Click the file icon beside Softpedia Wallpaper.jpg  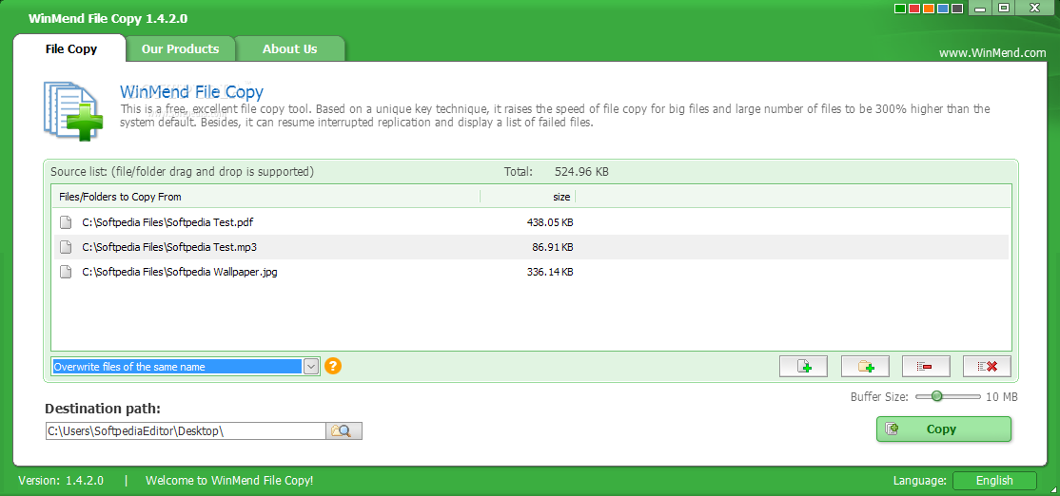pos(66,272)
